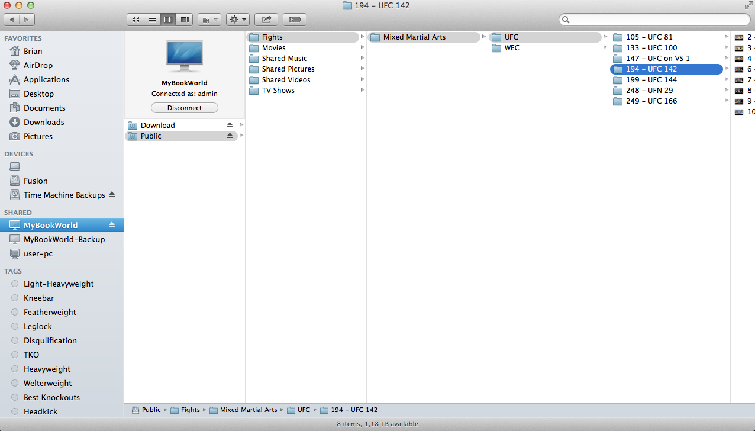Go forward with the toolbar arrow
Image resolution: width=755 pixels, height=431 pixels.
(27, 20)
